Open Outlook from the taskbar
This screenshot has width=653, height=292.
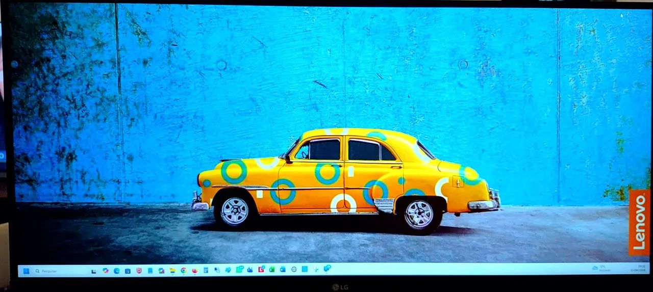pyautogui.click(x=283, y=270)
